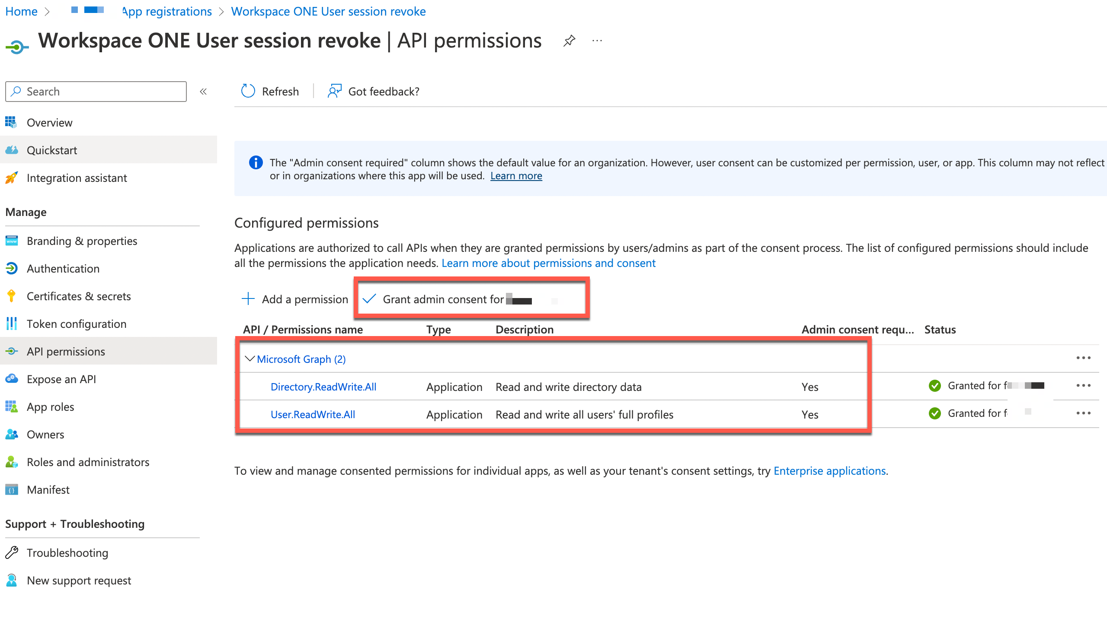1107x622 pixels.
Task: Click the key icon for Certificates & secrets
Action: coord(12,296)
